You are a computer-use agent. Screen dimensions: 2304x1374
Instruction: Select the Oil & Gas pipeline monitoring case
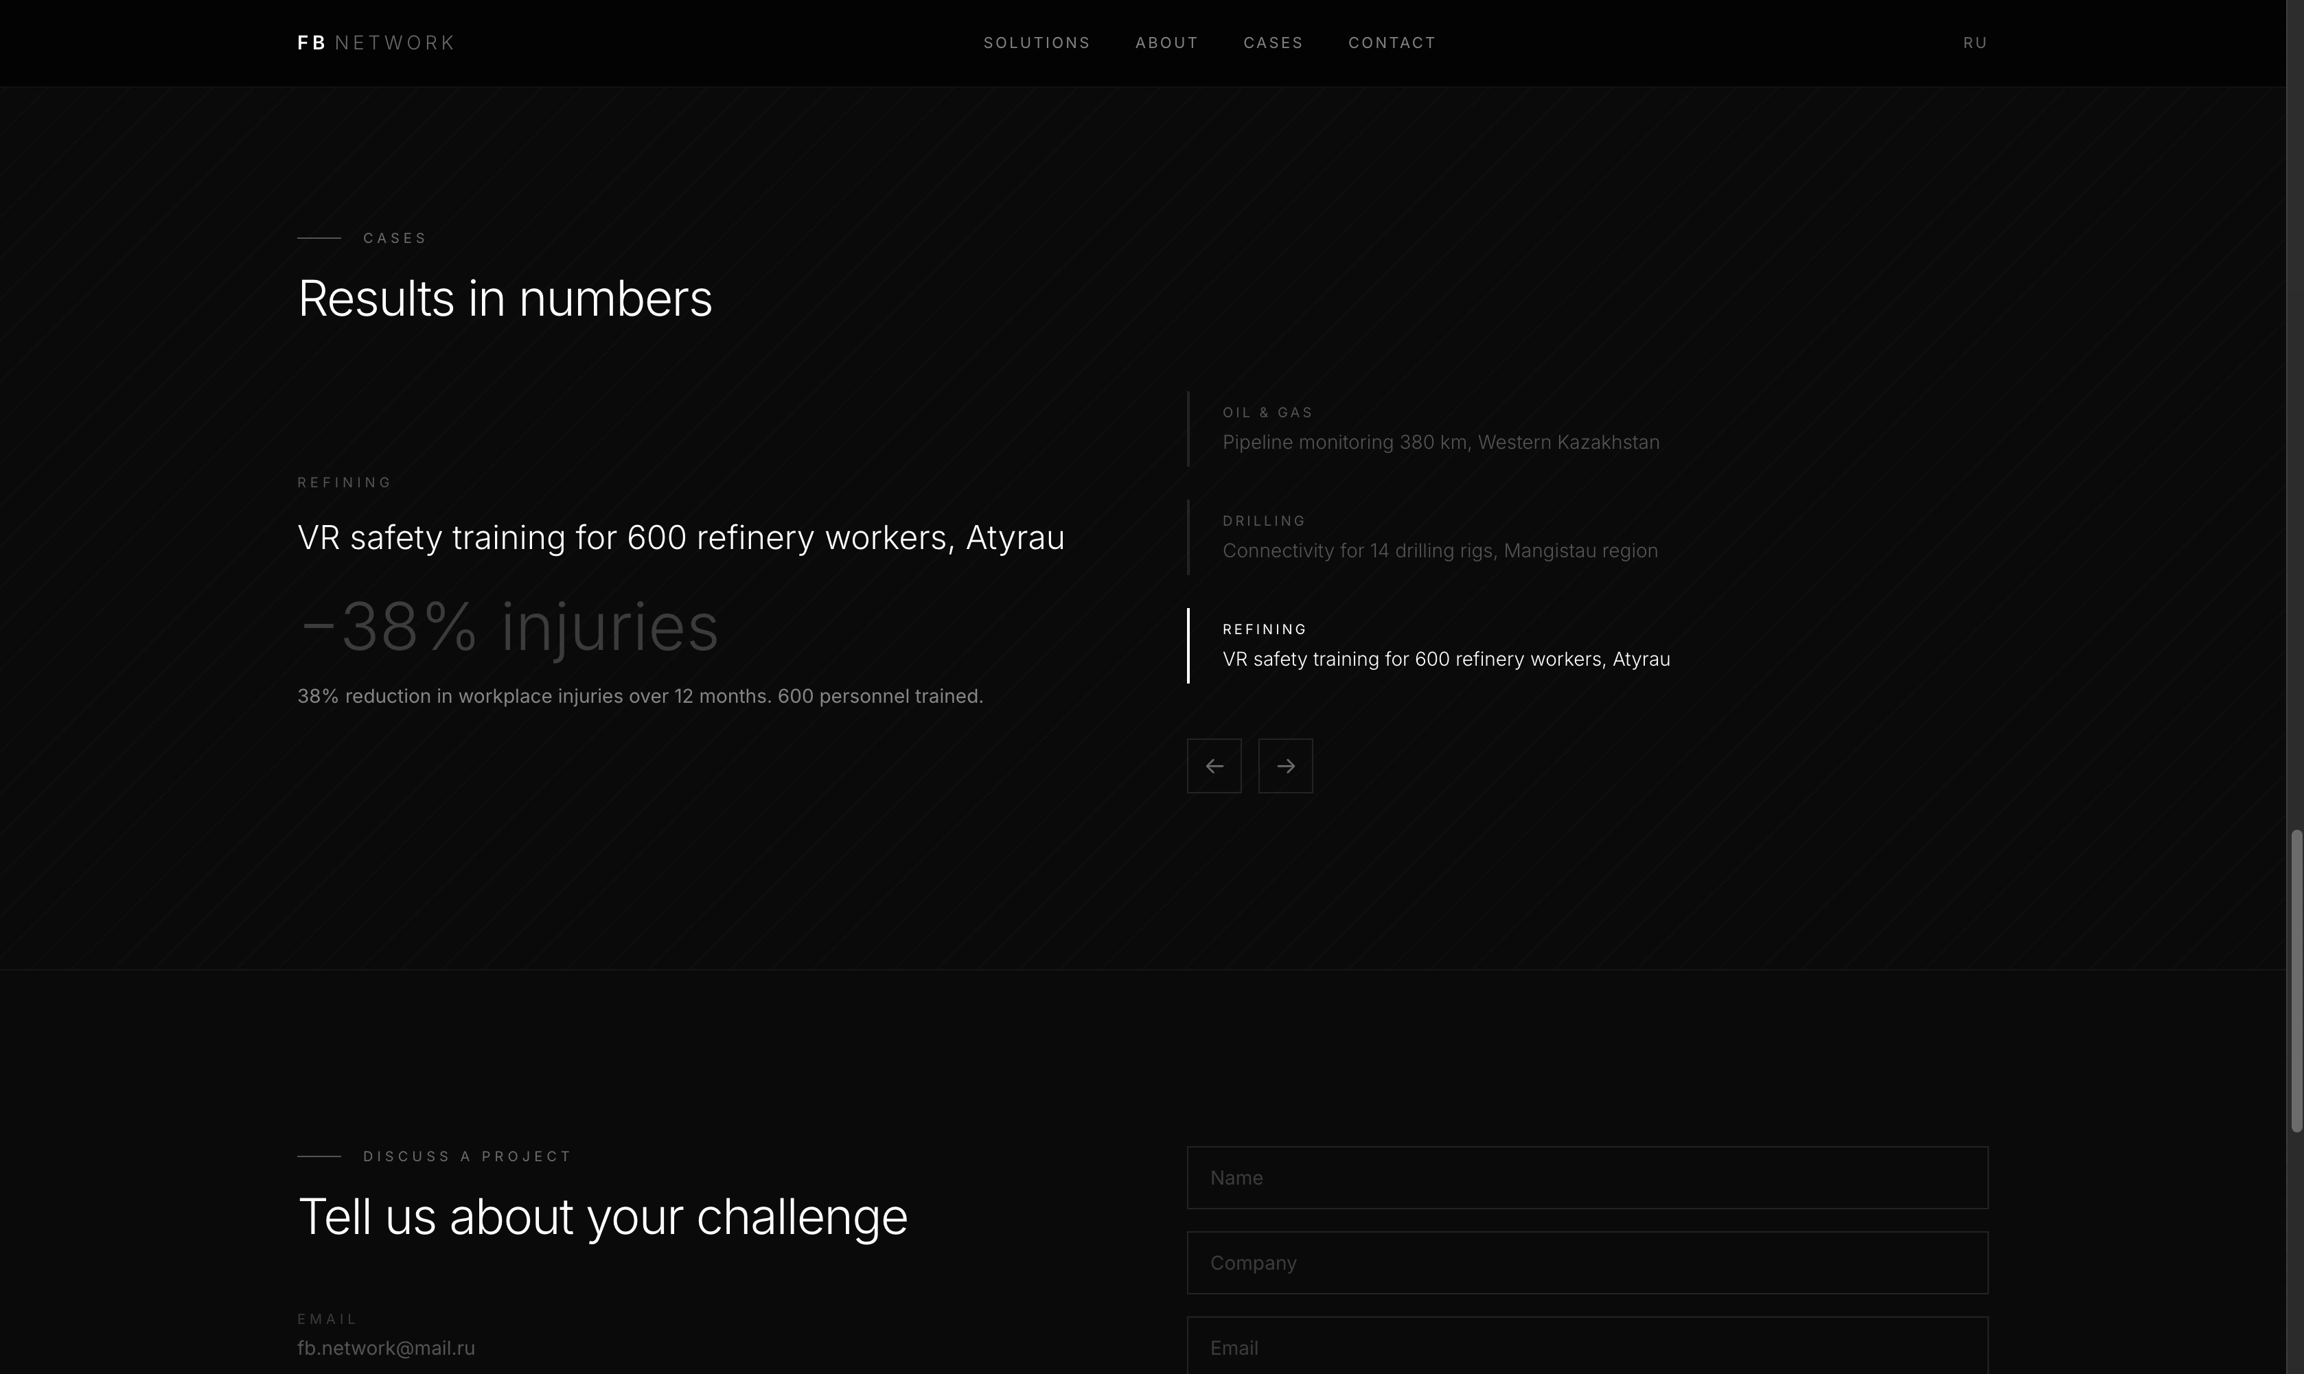click(1587, 429)
